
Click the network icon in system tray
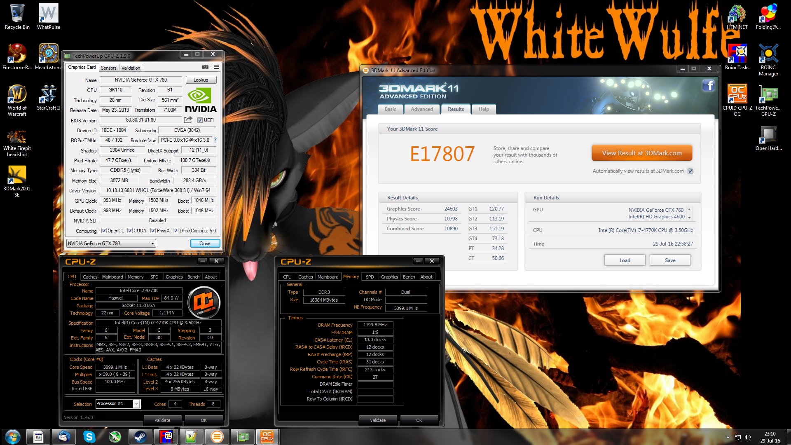738,437
